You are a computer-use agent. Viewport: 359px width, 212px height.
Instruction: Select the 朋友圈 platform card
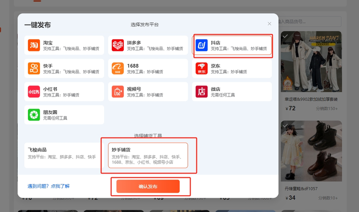click(64, 115)
